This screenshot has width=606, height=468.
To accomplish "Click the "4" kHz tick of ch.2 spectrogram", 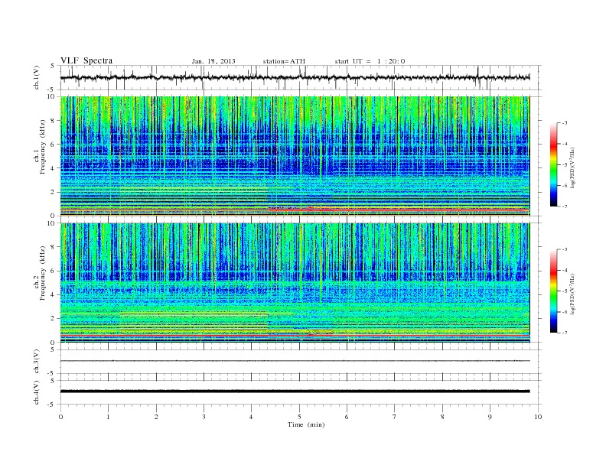I will [x=54, y=294].
